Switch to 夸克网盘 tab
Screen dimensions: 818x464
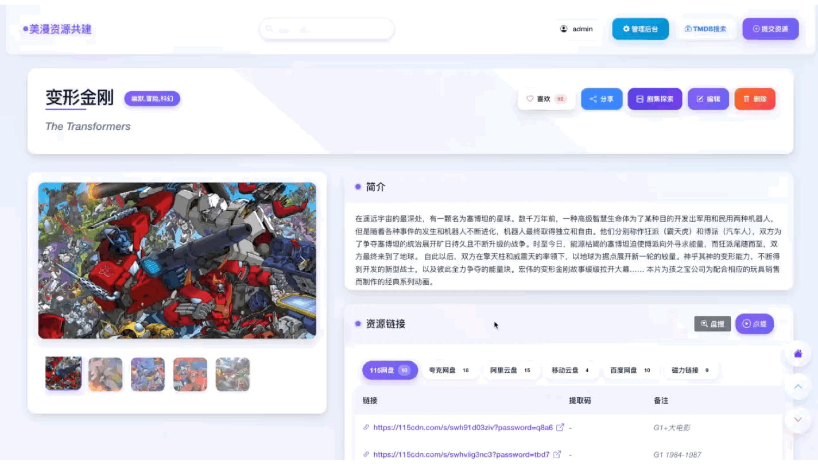pyautogui.click(x=449, y=370)
